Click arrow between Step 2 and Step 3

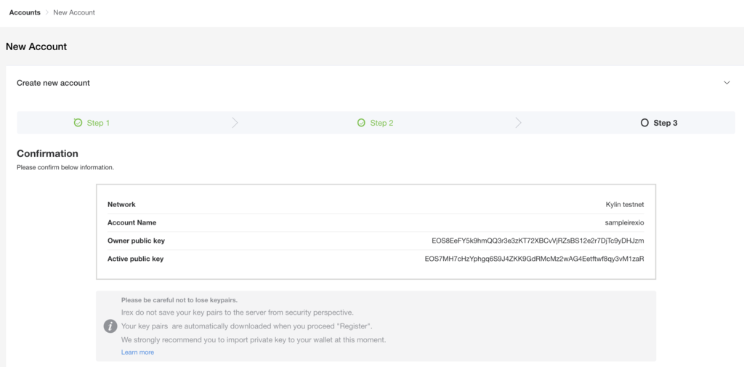click(x=518, y=123)
